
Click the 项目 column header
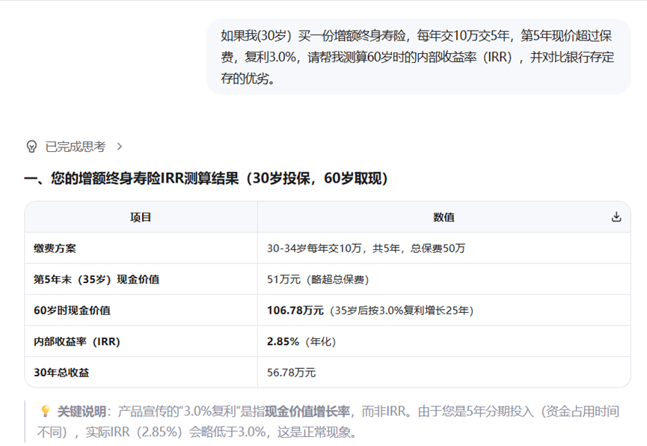tap(142, 217)
